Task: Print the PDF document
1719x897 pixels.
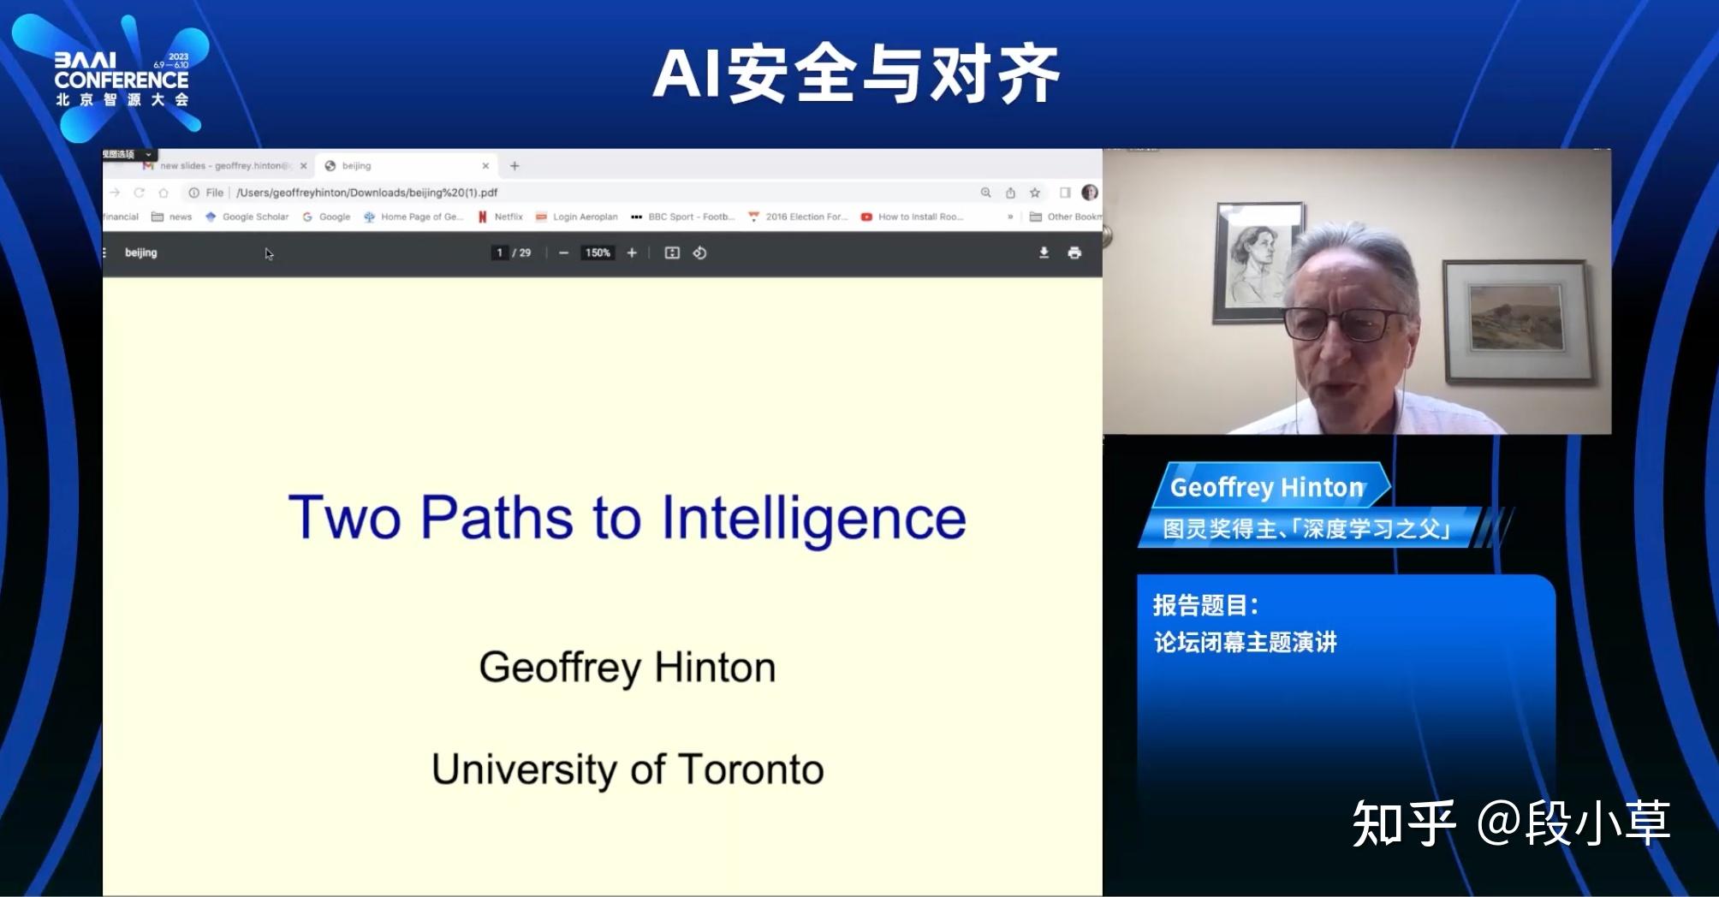Action: pyautogui.click(x=1074, y=252)
